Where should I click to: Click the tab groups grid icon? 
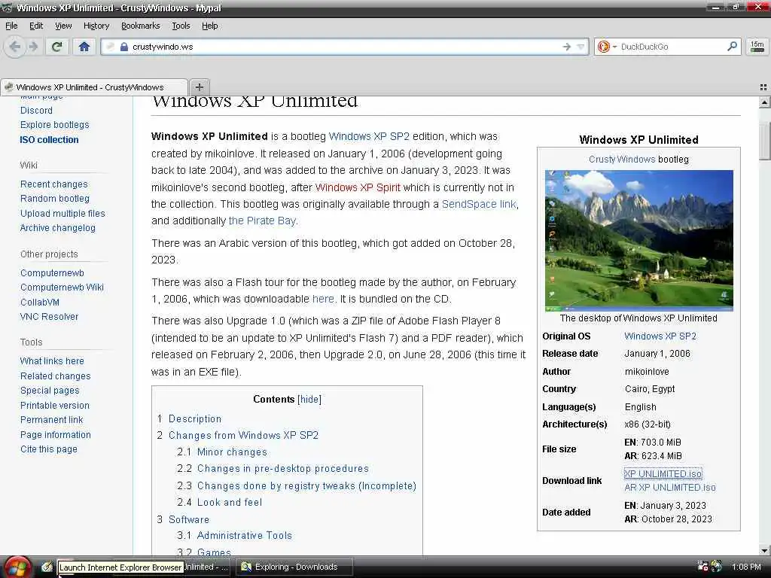763,87
